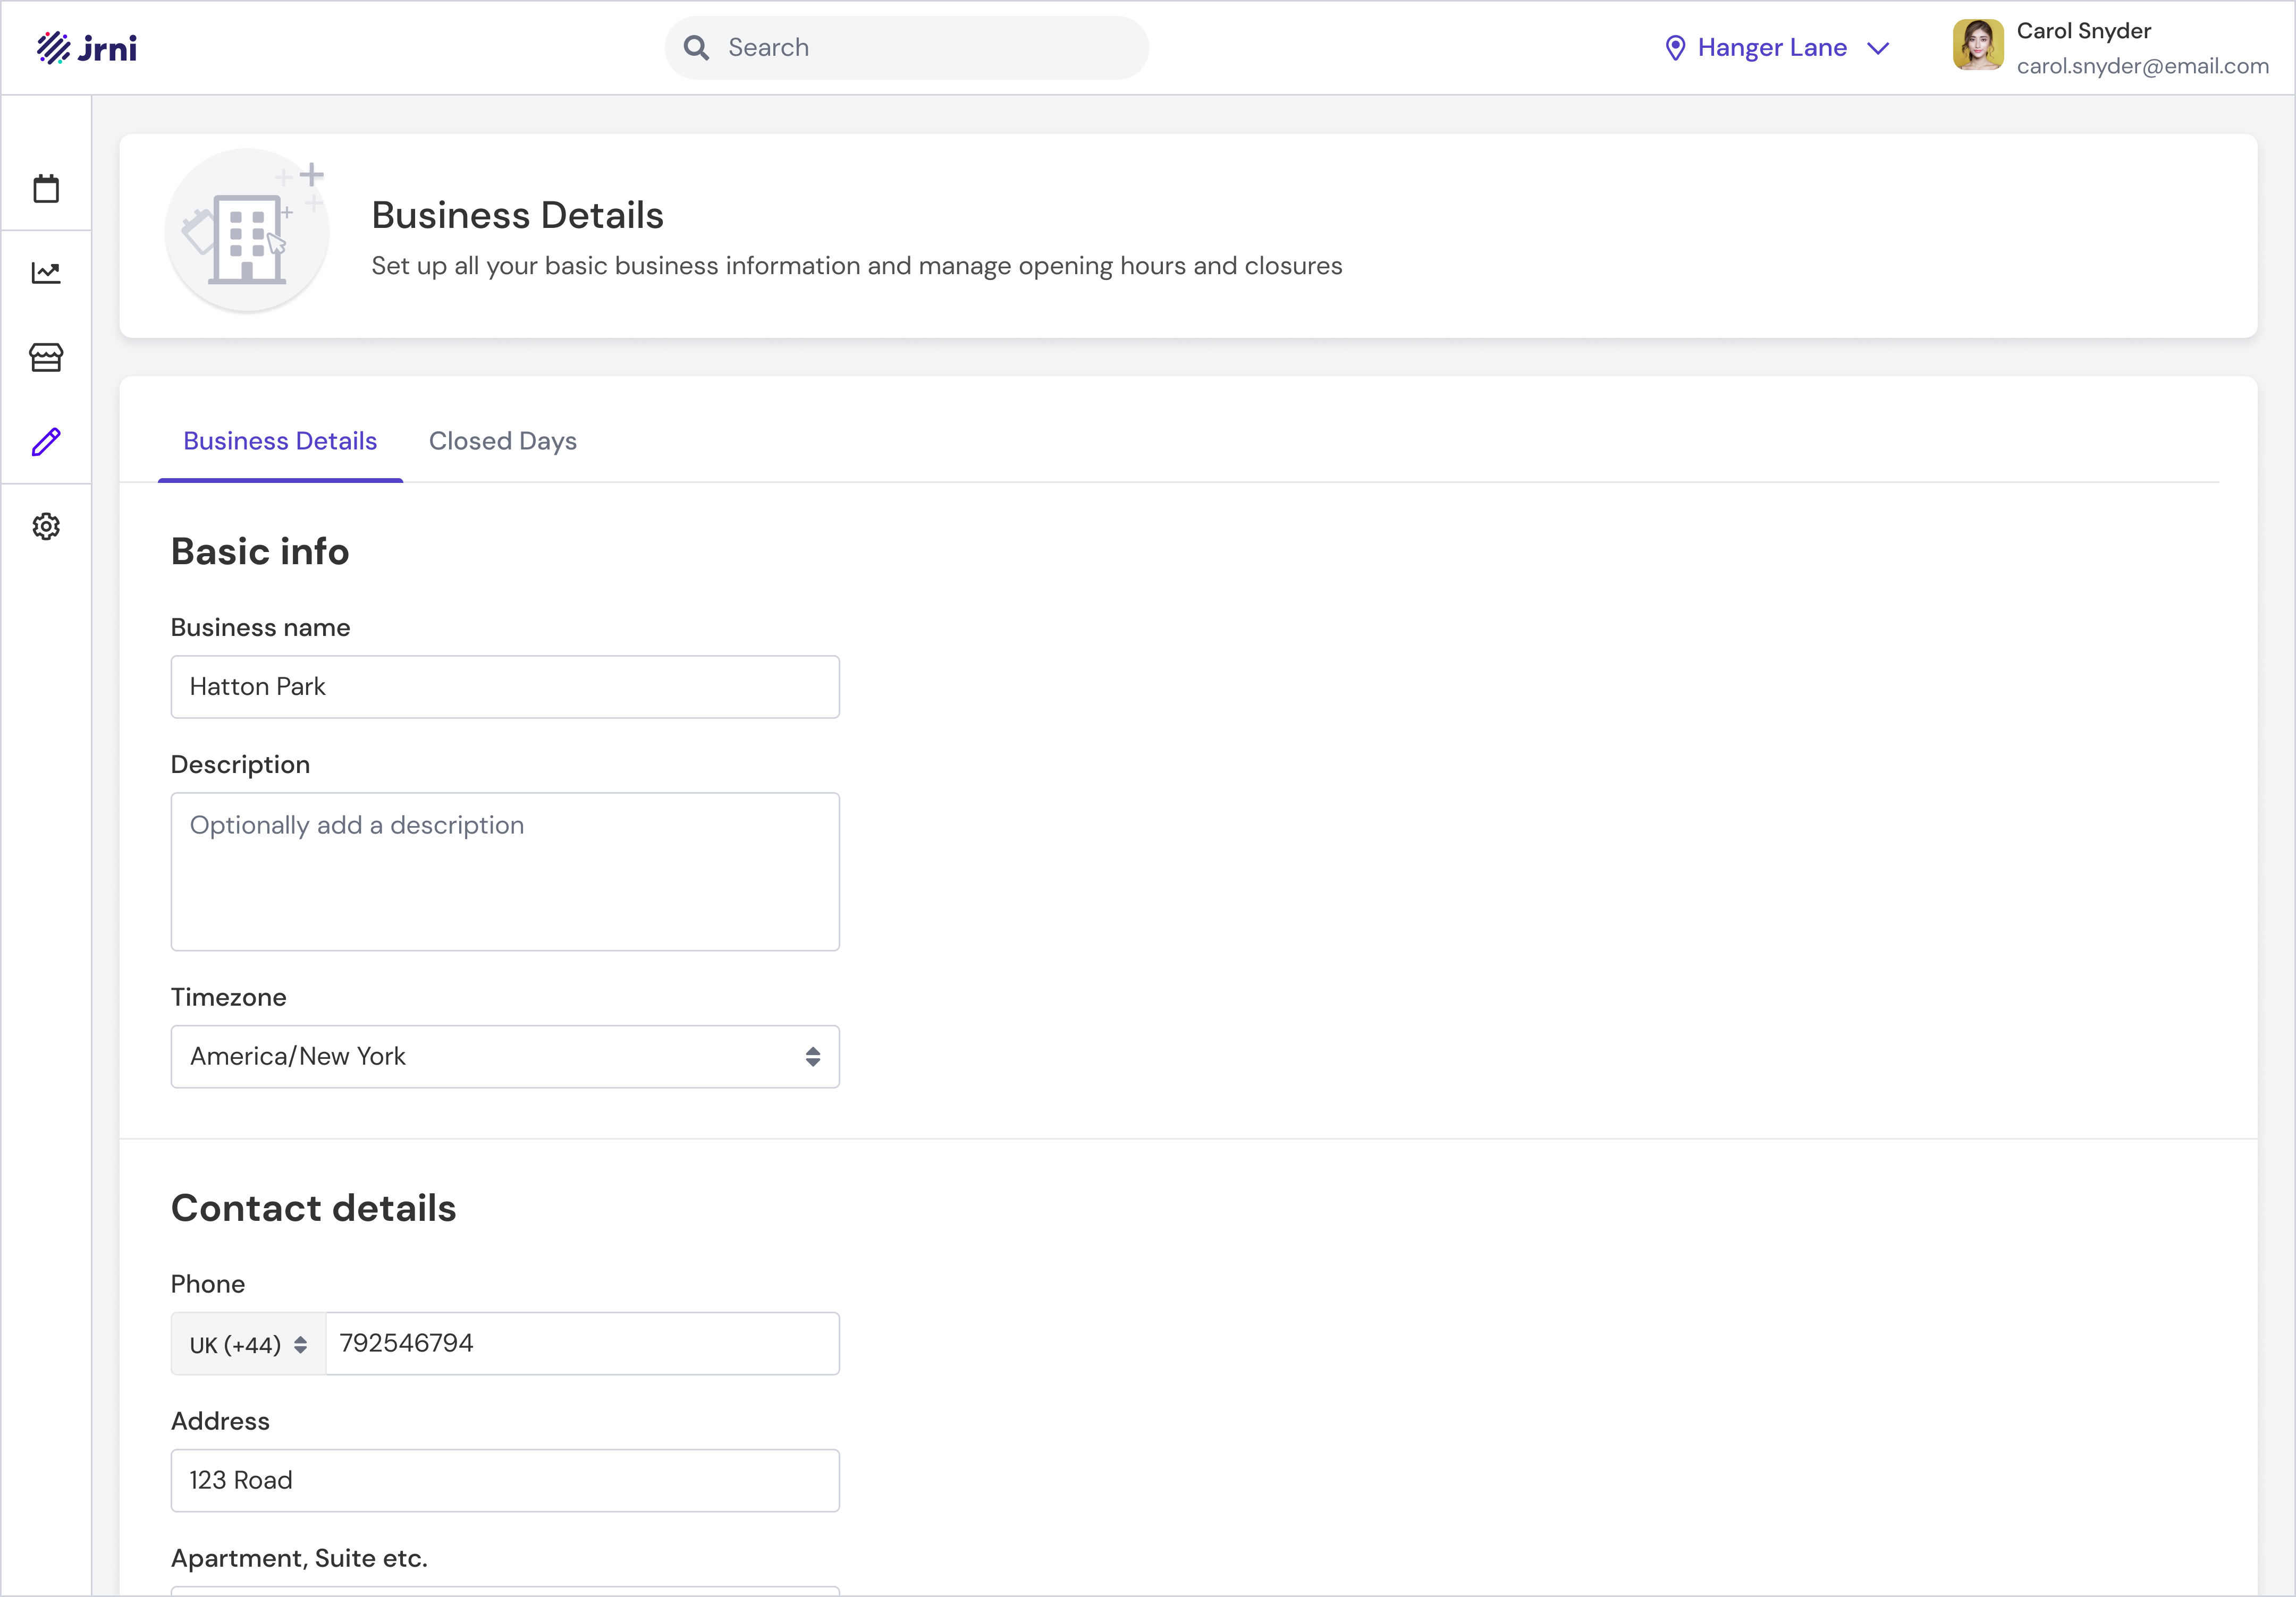Focus the Search field
The height and width of the screenshot is (1597, 2296).
[x=906, y=48]
